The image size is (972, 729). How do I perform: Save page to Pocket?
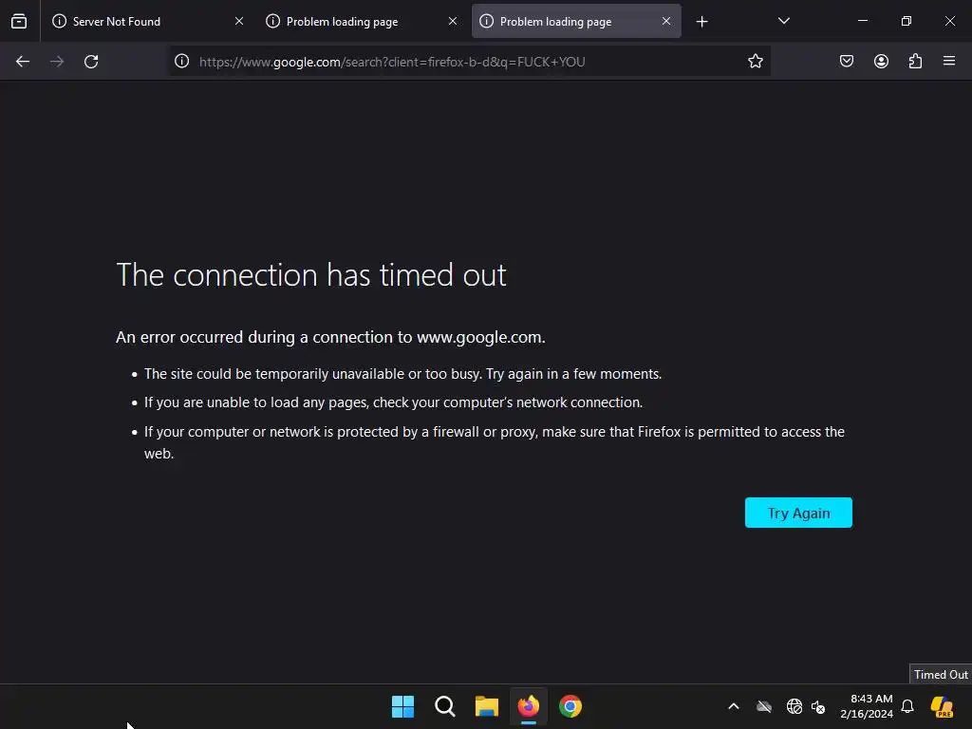tap(847, 61)
